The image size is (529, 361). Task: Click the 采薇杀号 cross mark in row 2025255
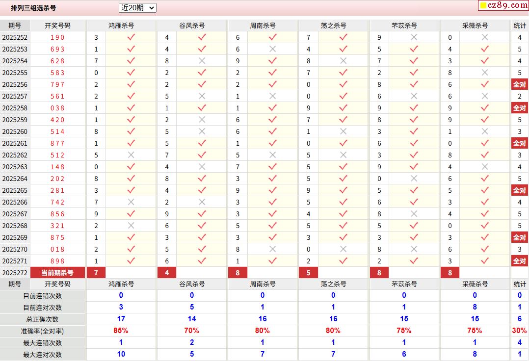tap(485, 73)
